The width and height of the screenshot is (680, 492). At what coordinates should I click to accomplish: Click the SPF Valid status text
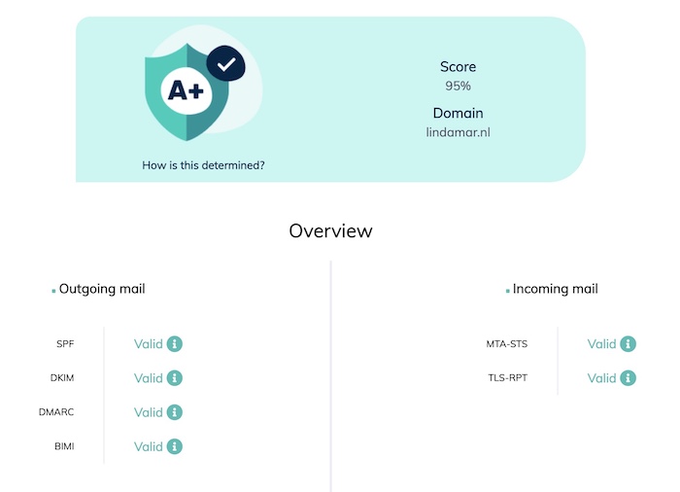click(149, 344)
